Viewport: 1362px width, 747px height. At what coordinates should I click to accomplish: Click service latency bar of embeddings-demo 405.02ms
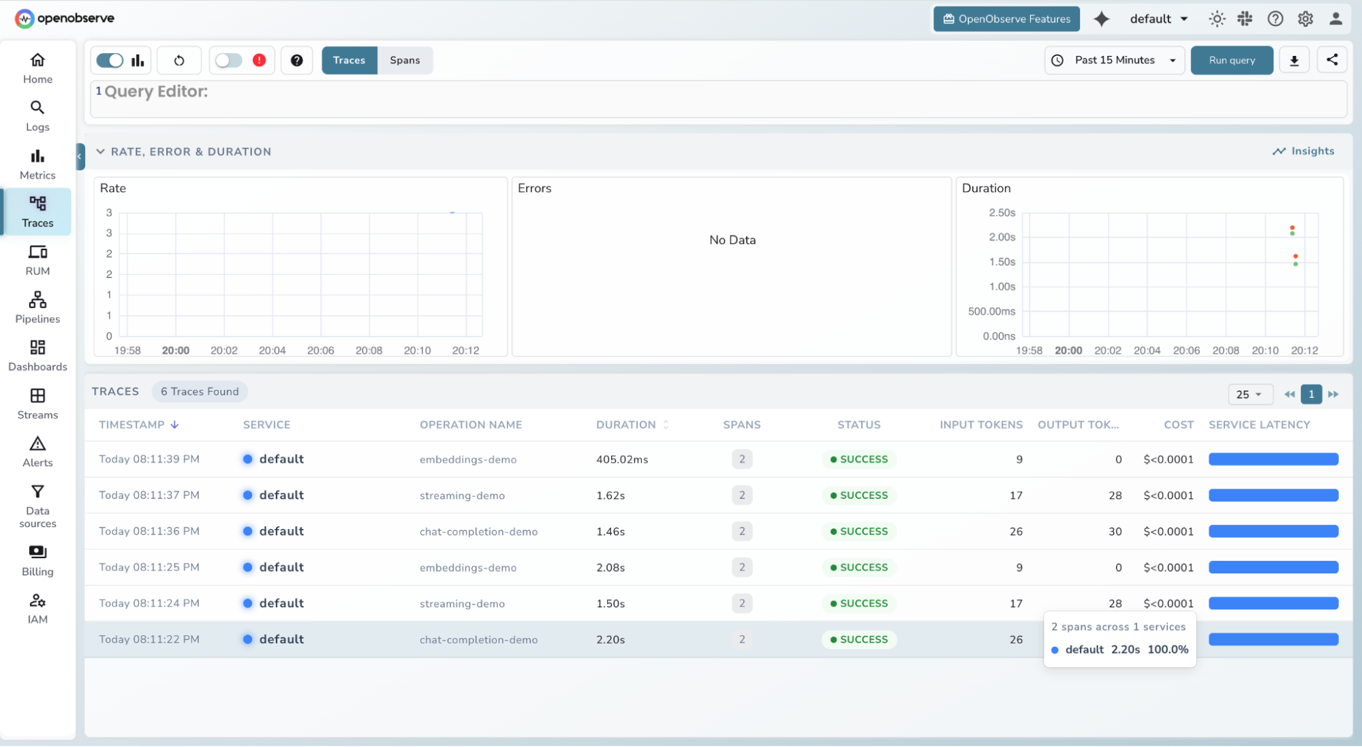click(x=1273, y=459)
